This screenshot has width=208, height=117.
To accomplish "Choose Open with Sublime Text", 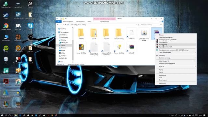I will click(176, 37).
